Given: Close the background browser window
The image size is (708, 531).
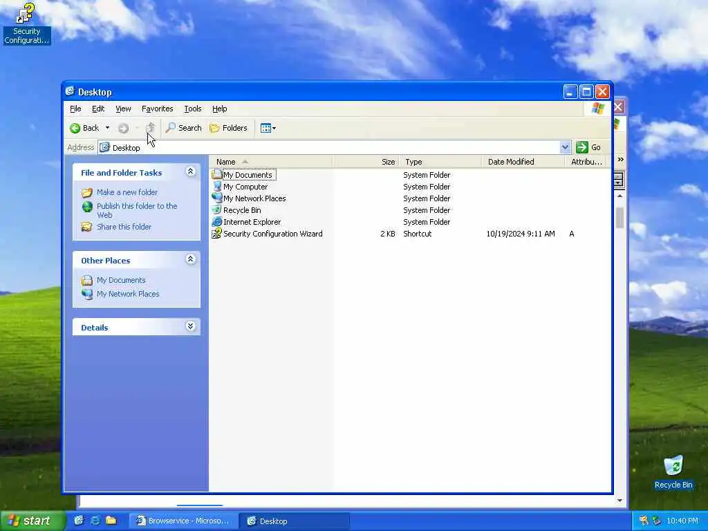Looking at the screenshot, I should (x=618, y=107).
